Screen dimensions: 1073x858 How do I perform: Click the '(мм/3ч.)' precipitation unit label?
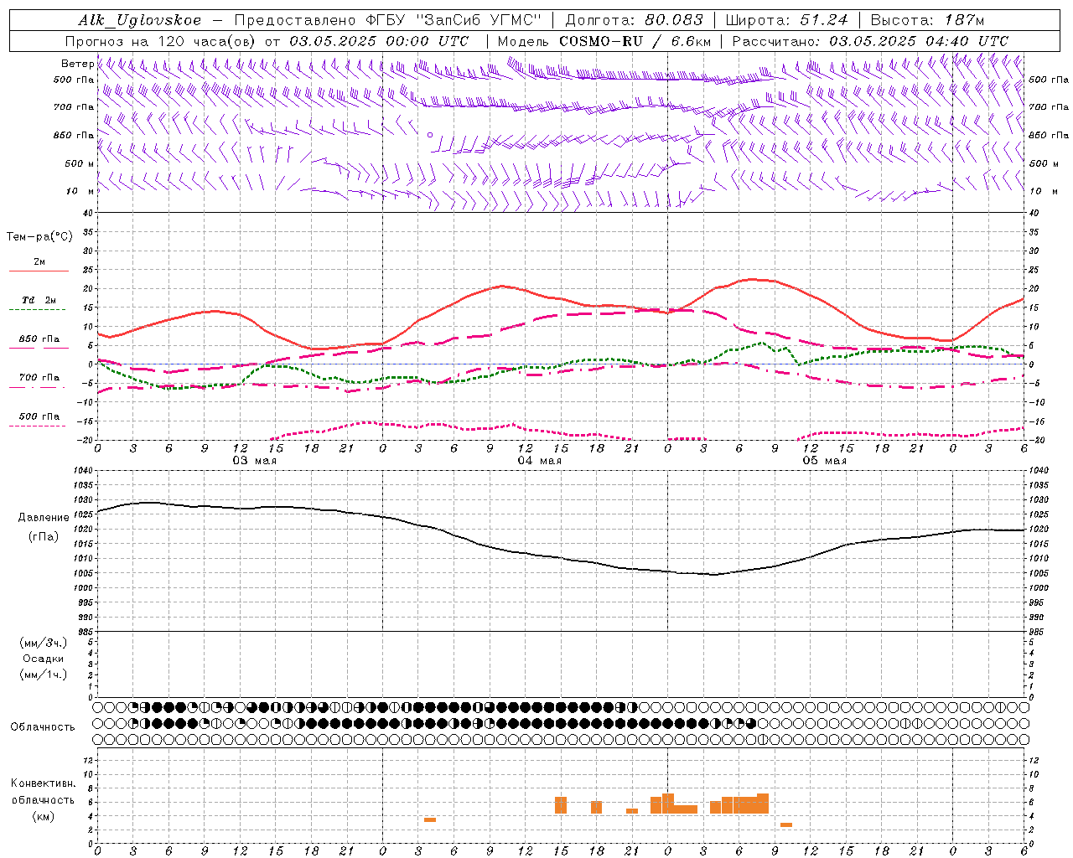(x=44, y=643)
